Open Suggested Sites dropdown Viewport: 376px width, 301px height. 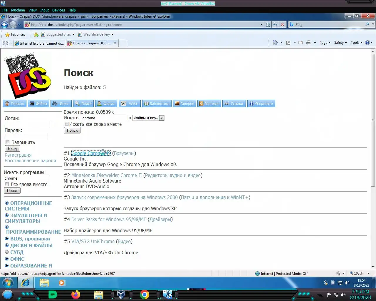[x=58, y=34]
